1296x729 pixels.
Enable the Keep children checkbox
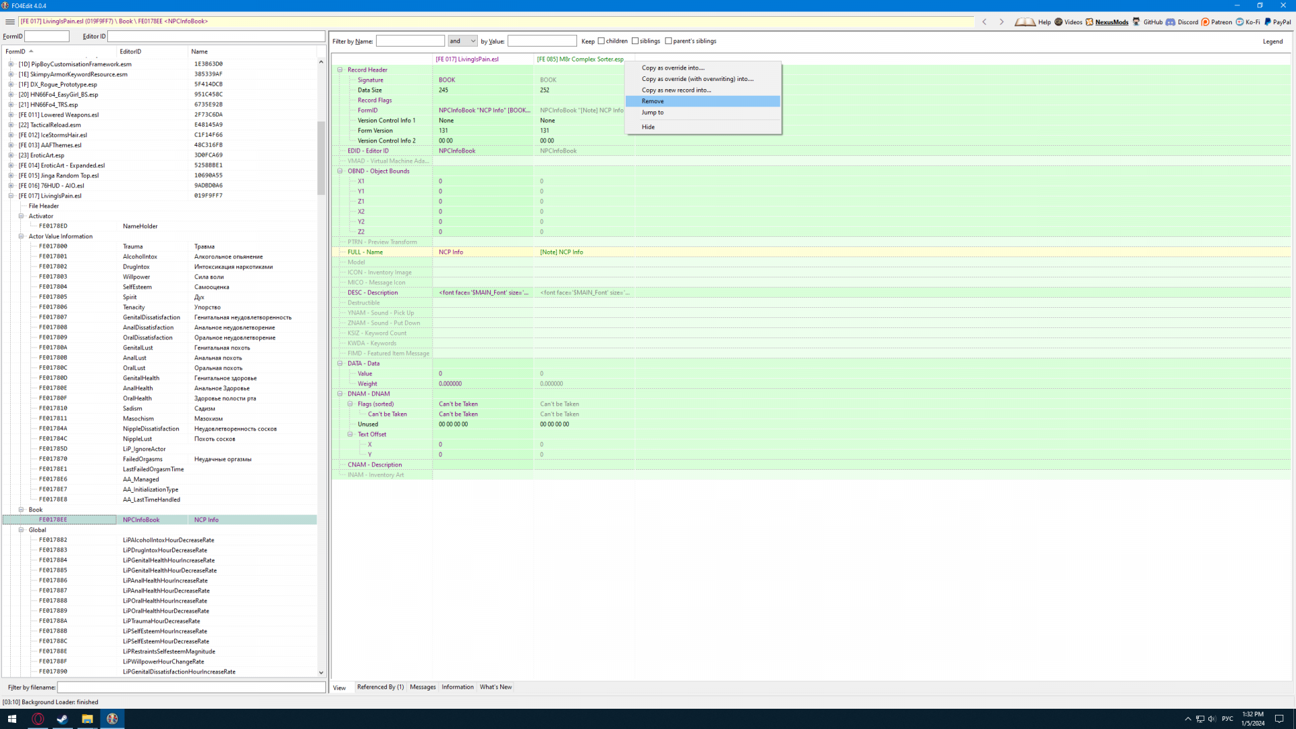(x=601, y=41)
